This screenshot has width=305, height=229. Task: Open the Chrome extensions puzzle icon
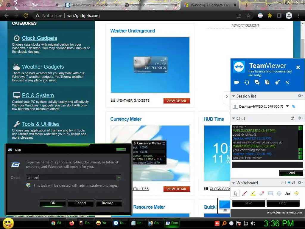[270, 16]
